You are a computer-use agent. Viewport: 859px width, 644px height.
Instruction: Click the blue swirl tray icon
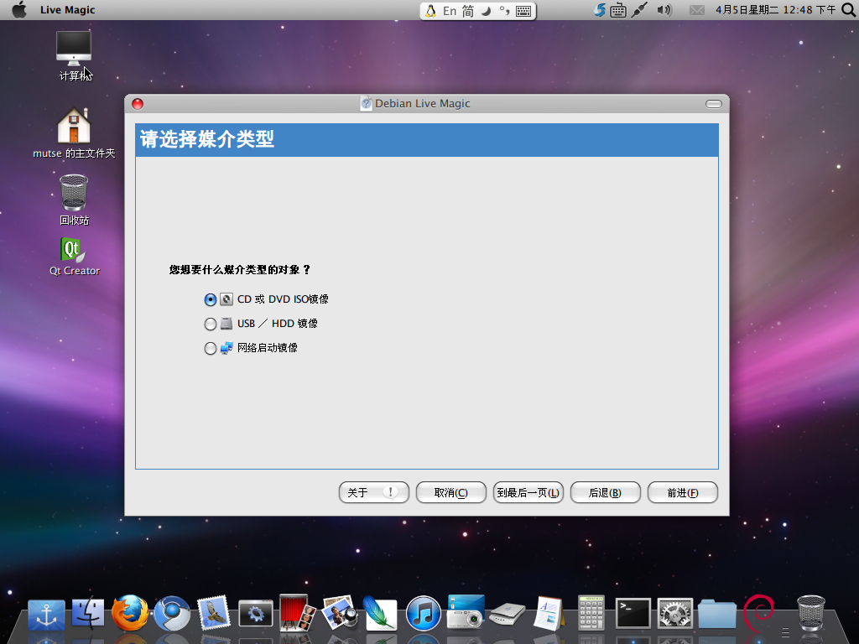coord(600,10)
